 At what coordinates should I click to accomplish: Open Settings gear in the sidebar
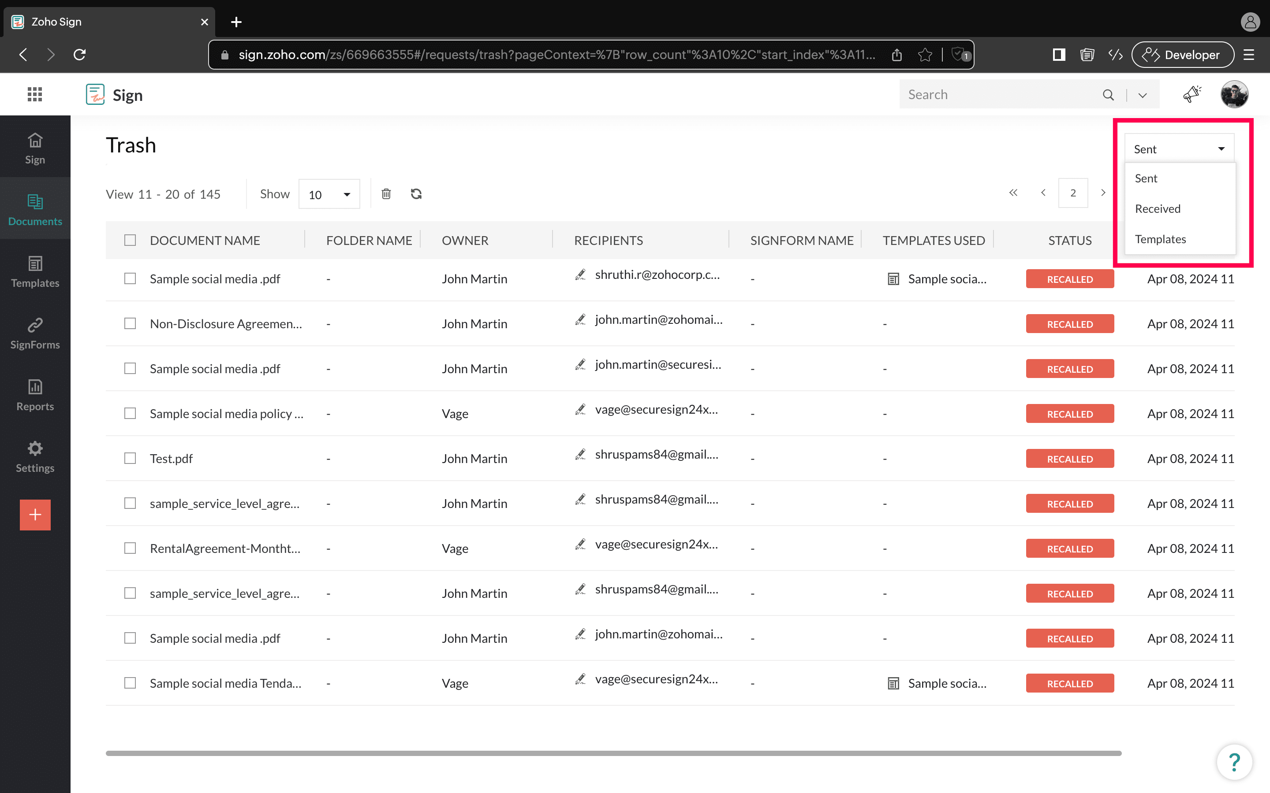(x=35, y=457)
